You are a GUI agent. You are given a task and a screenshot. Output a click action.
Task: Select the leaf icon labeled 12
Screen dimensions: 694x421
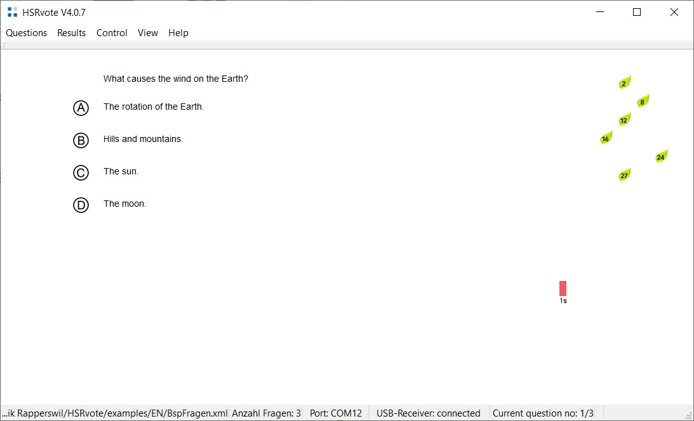click(x=624, y=120)
